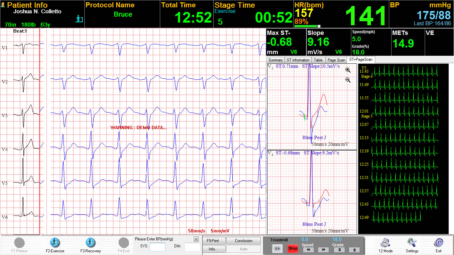Enable Auto conclusion mode
Viewport: 454px width, 255px height.
(244, 249)
